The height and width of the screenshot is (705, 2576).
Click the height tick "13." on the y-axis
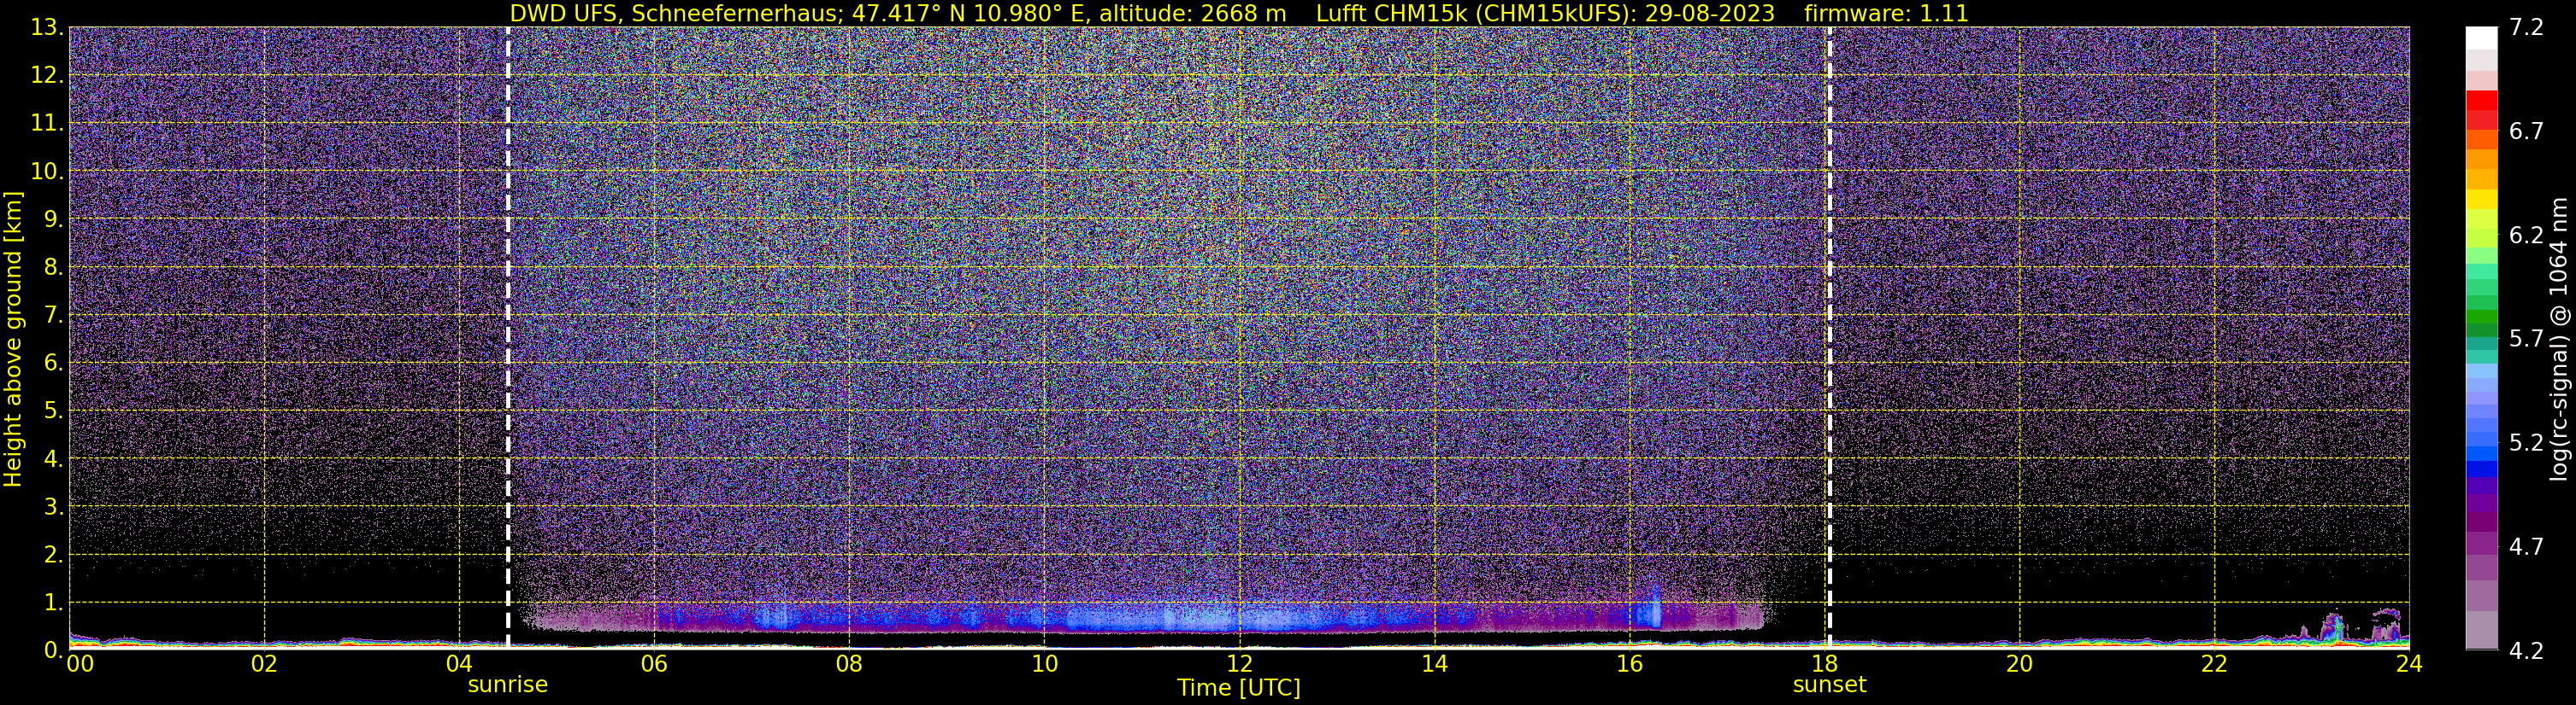coord(46,28)
